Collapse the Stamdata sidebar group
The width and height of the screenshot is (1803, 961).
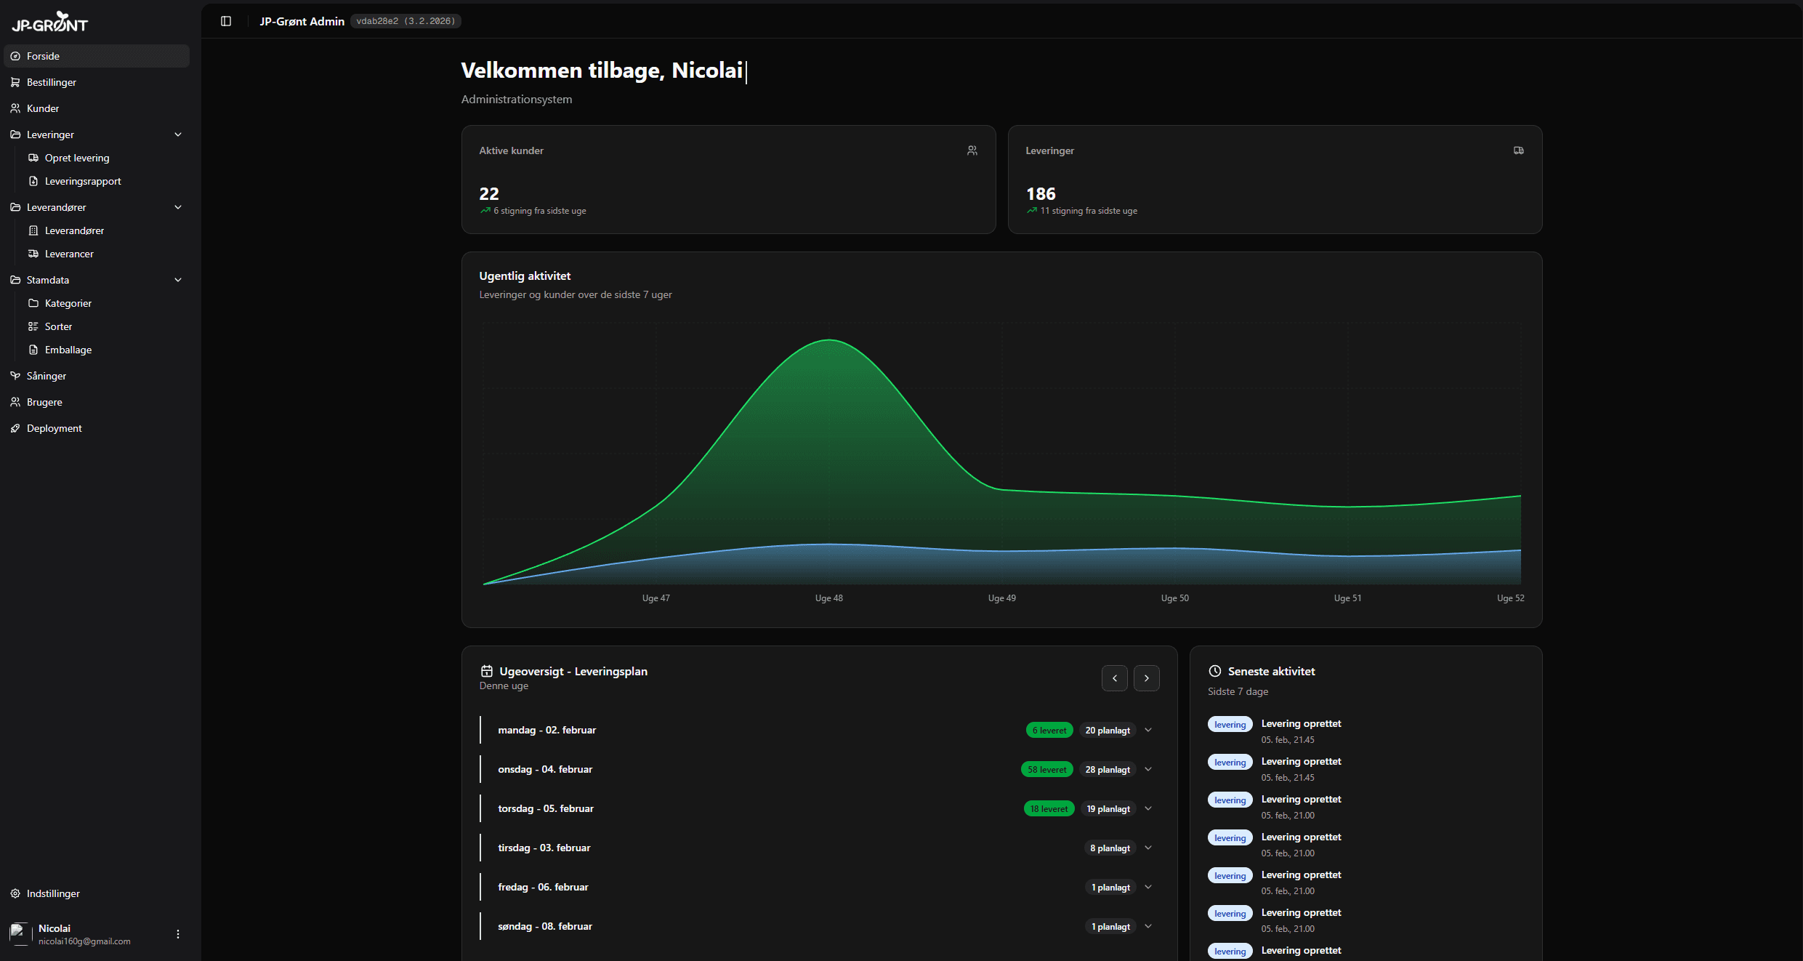178,280
